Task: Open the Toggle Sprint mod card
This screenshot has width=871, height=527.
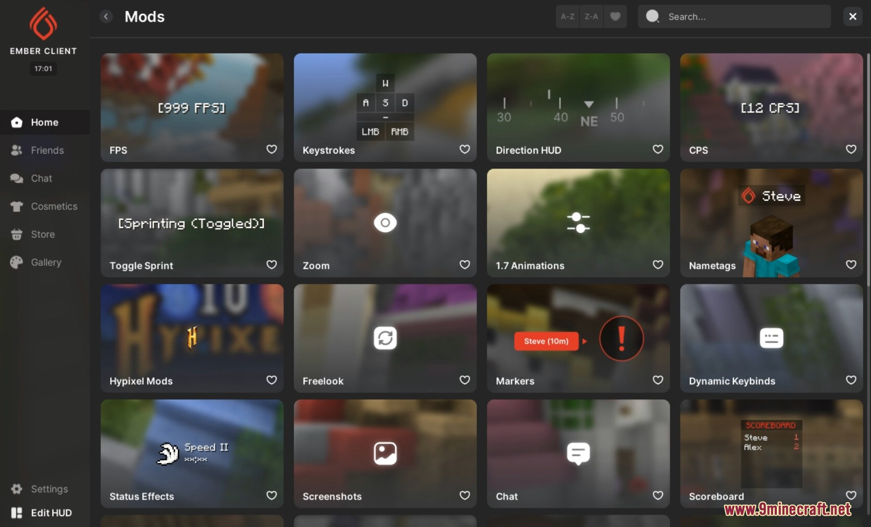Action: click(x=192, y=223)
